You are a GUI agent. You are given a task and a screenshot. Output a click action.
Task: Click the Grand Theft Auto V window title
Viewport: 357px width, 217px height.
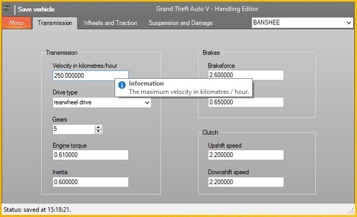(207, 9)
